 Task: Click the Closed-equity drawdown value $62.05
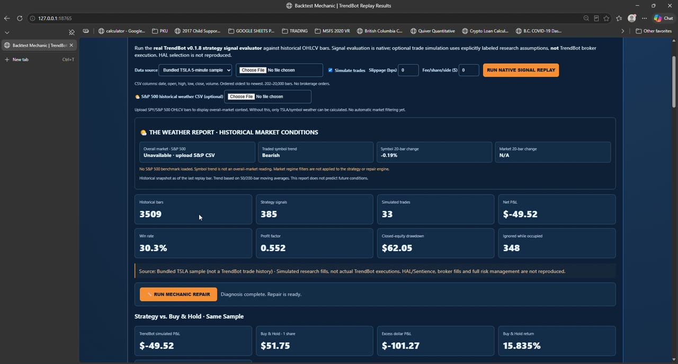point(397,248)
